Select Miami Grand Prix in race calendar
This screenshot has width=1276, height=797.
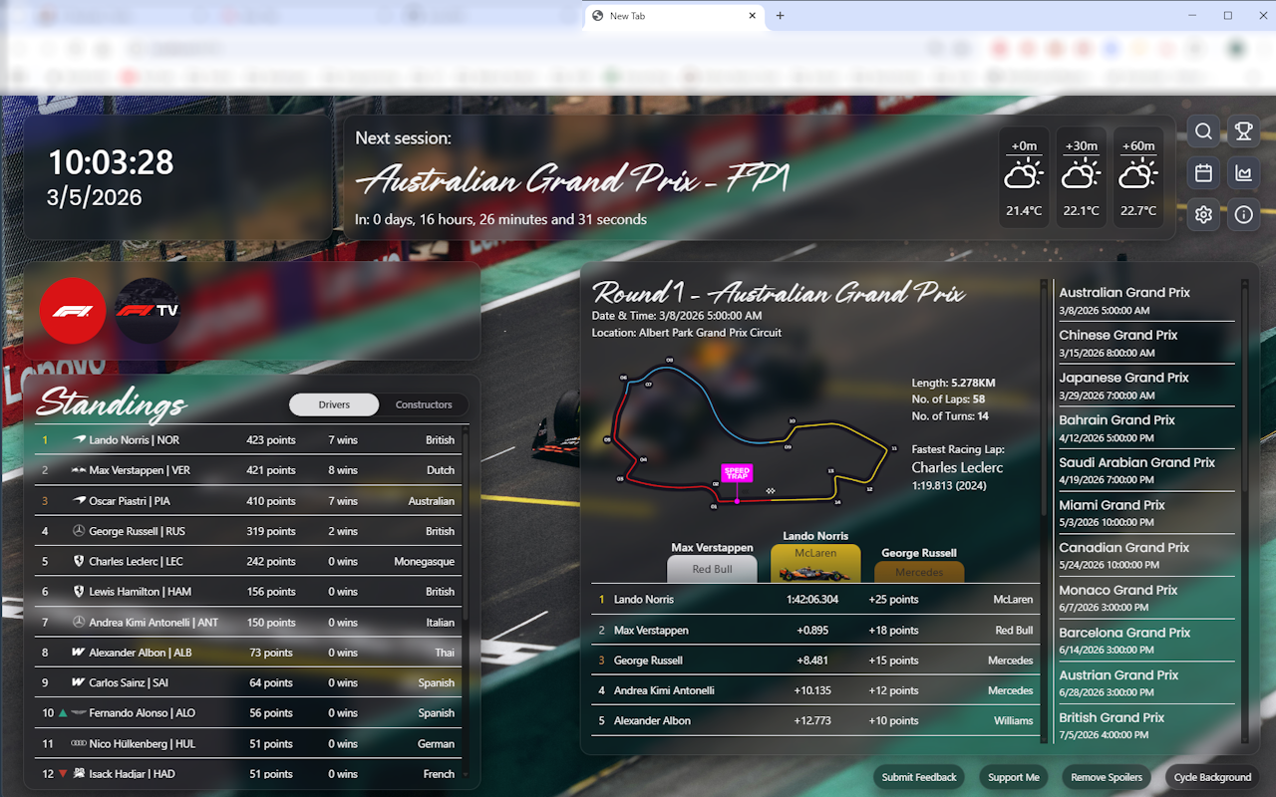[1146, 513]
